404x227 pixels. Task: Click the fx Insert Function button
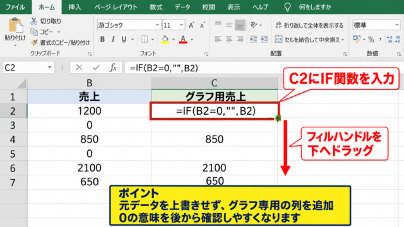tap(113, 67)
